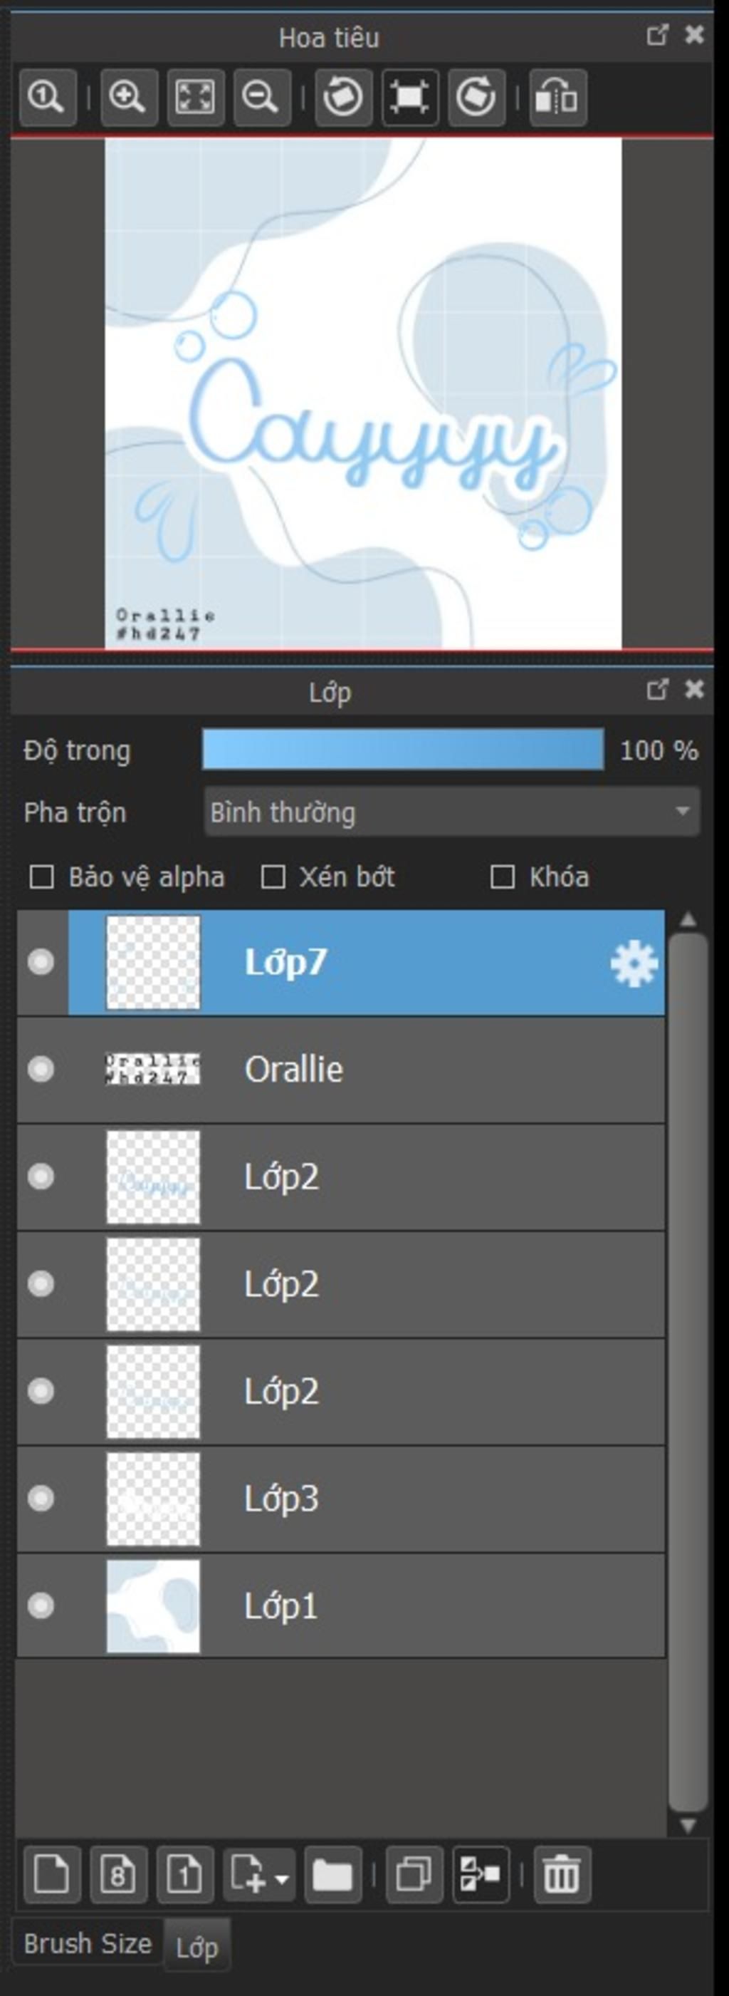
Task: Rotate the canvas view left
Action: tap(343, 98)
